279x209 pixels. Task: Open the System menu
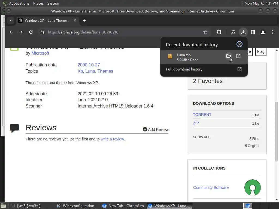(53, 3)
